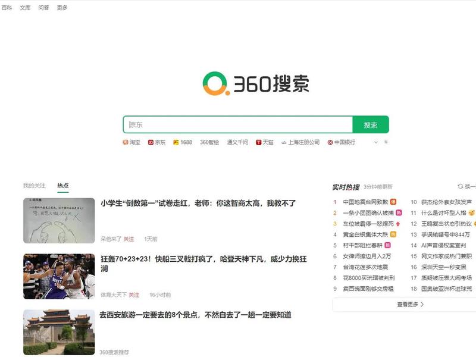Viewport: 476px width, 357px height.
Task: Follow 体育大天下 via 关注
Action: pos(134,295)
